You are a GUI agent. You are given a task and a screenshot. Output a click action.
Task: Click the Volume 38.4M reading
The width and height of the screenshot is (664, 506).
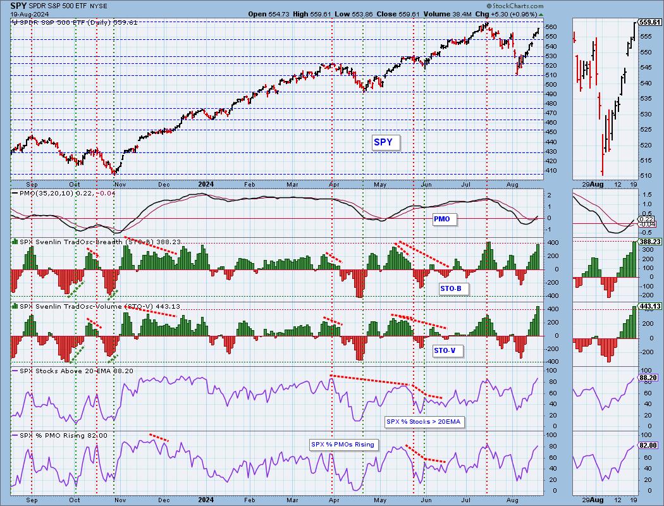[448, 14]
